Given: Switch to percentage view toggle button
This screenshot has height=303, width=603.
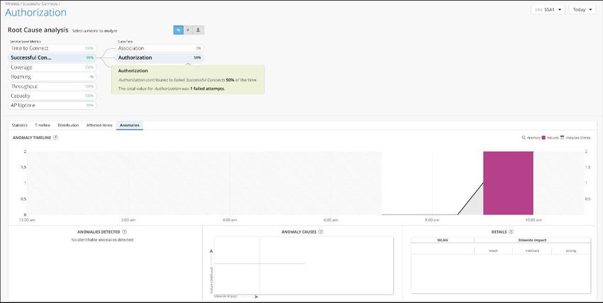Looking at the screenshot, I should click(x=178, y=30).
